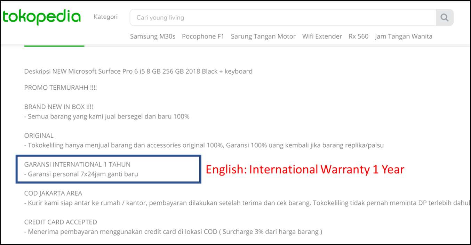
Task: Click the 'Tokokeliling hanya menjual barang' line
Action: coord(204,145)
